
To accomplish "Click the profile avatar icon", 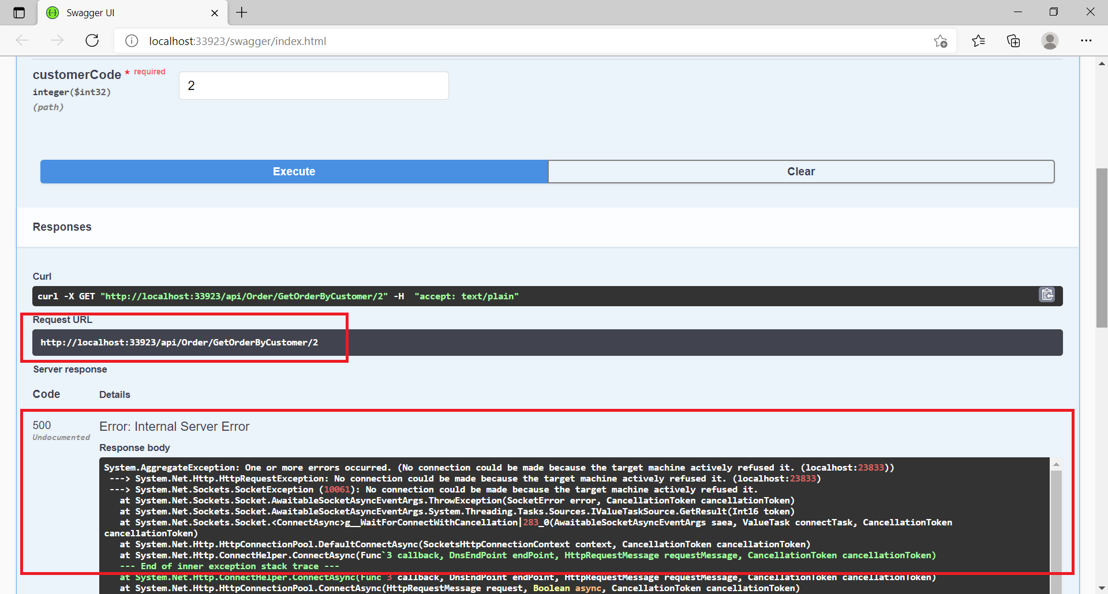I will (1050, 40).
